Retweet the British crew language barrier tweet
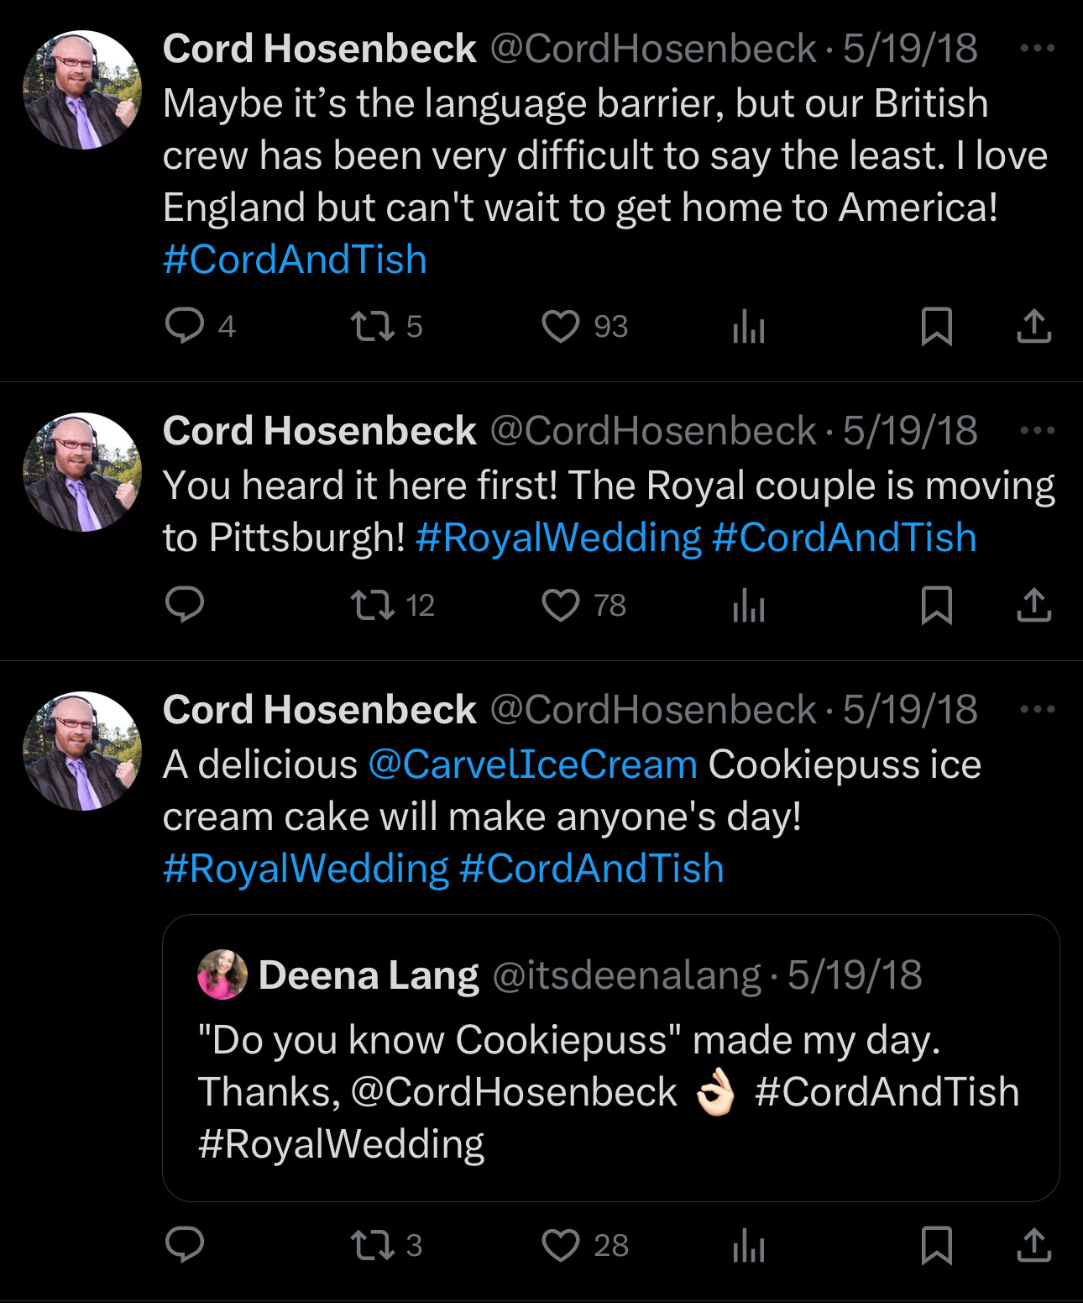 click(372, 326)
